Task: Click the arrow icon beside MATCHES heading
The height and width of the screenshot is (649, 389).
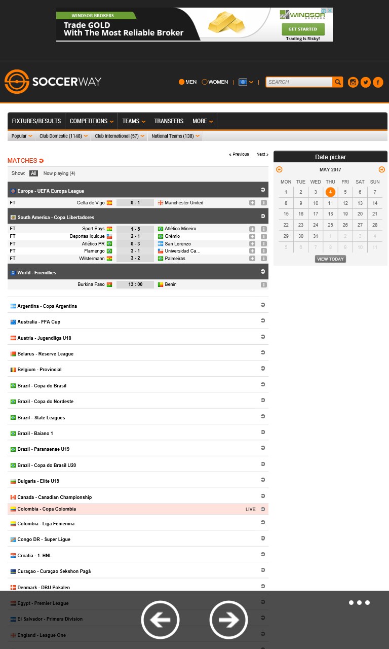Action: 42,161
